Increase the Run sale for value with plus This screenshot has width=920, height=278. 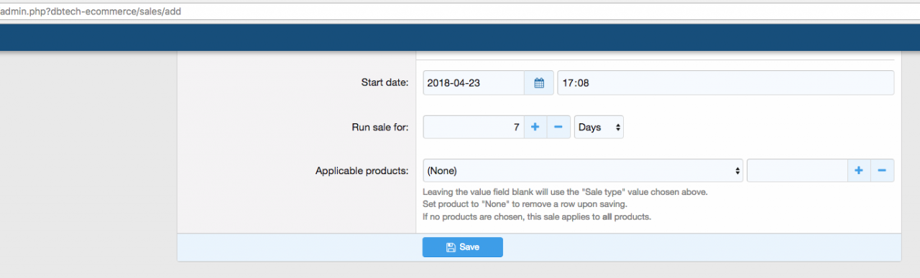535,127
